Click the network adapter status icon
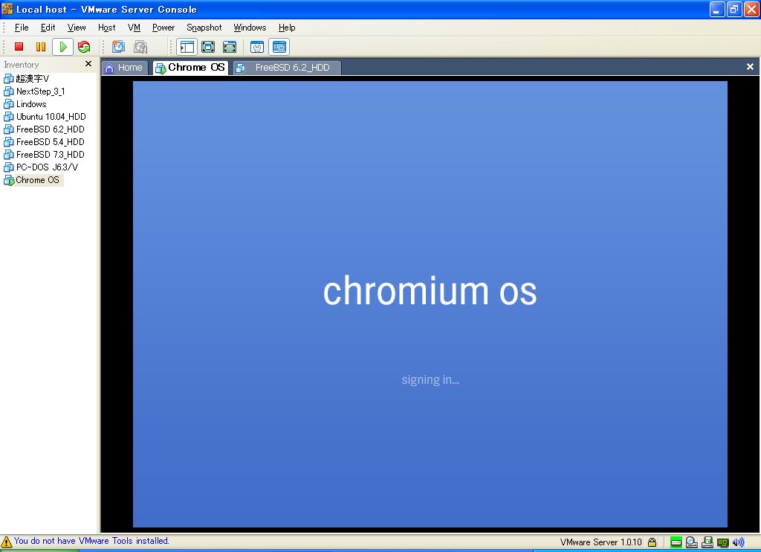The image size is (761, 552). pos(722,542)
